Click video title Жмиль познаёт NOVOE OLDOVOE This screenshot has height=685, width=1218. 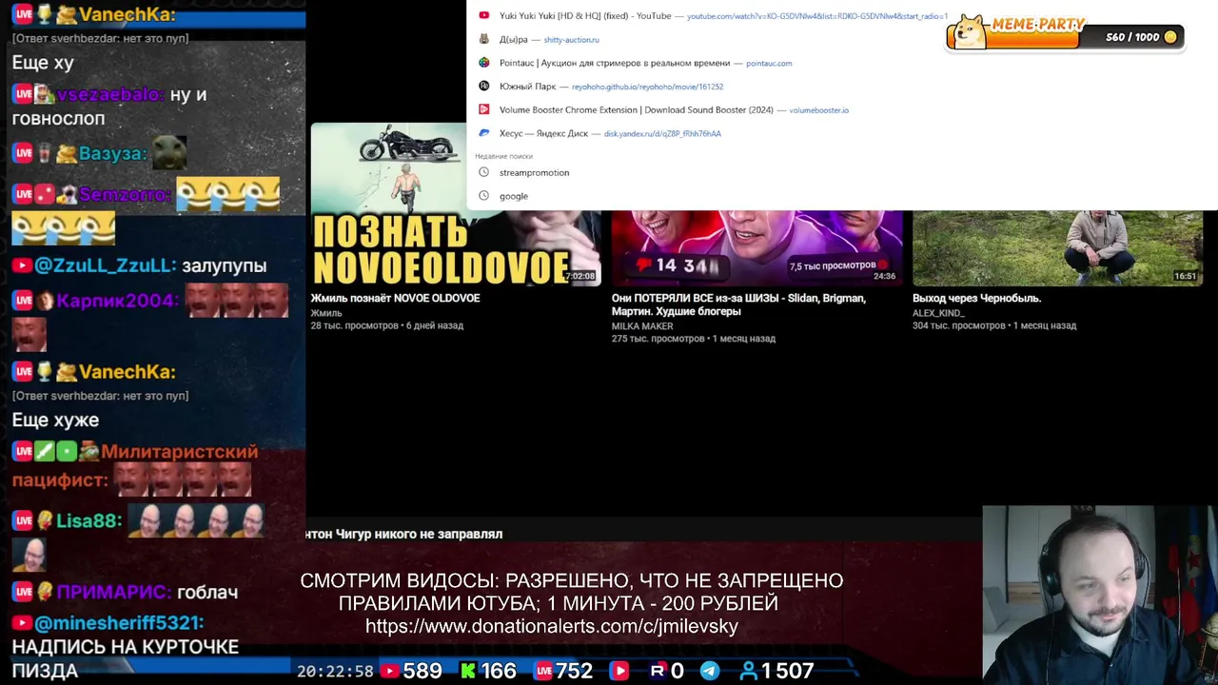click(395, 299)
